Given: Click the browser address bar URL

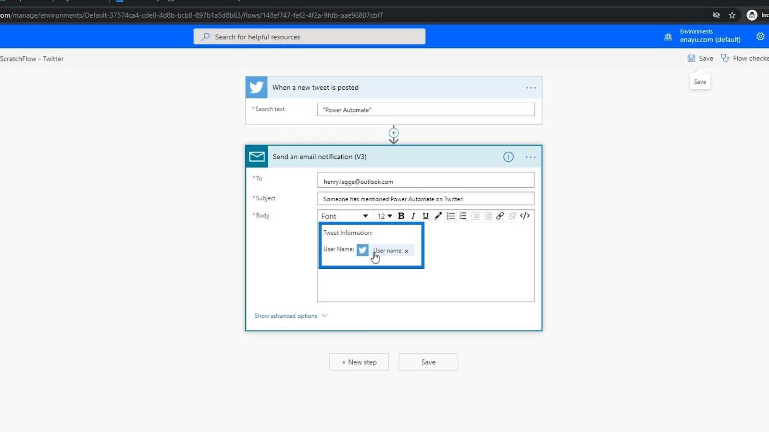Looking at the screenshot, I should pyautogui.click(x=192, y=15).
